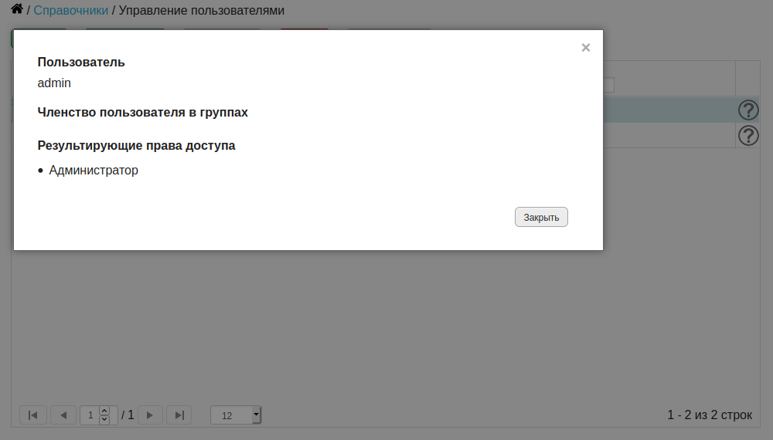The width and height of the screenshot is (773, 440).
Task: Click the Администратор access right item
Action: pos(94,171)
